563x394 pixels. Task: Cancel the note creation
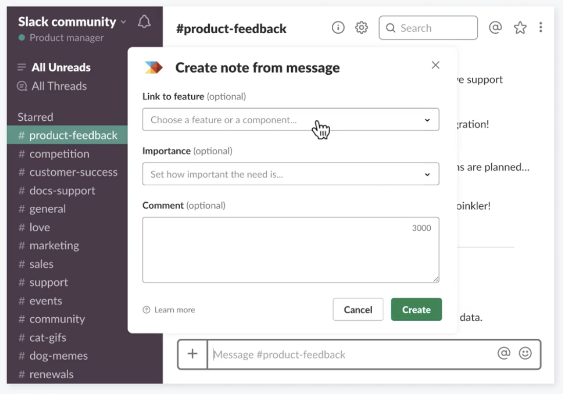click(357, 310)
